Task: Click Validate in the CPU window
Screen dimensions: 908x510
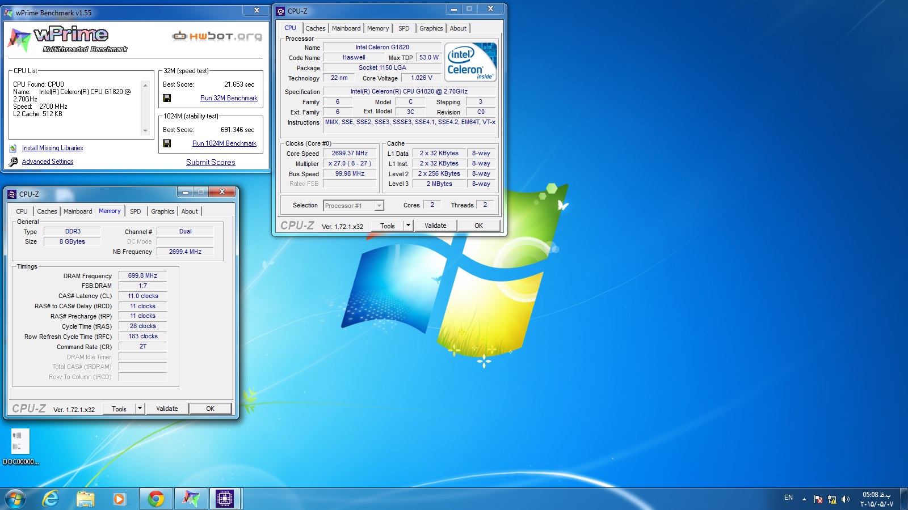Action: [435, 226]
